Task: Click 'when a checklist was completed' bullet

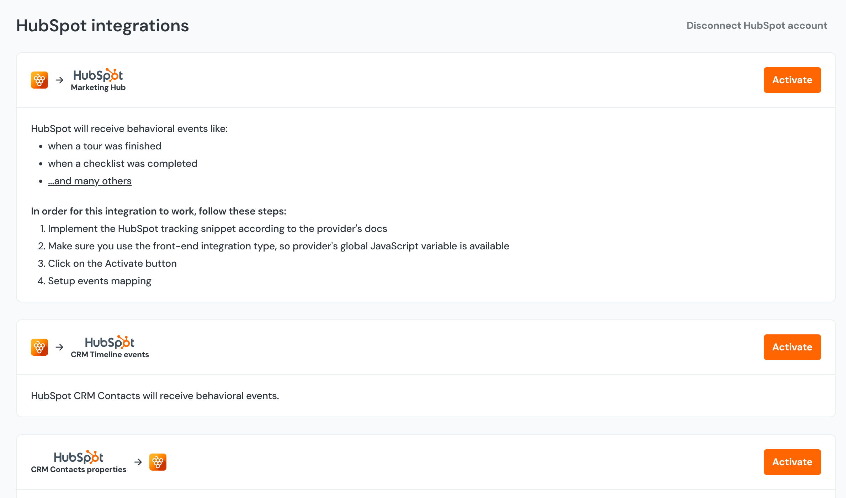Action: 122,164
